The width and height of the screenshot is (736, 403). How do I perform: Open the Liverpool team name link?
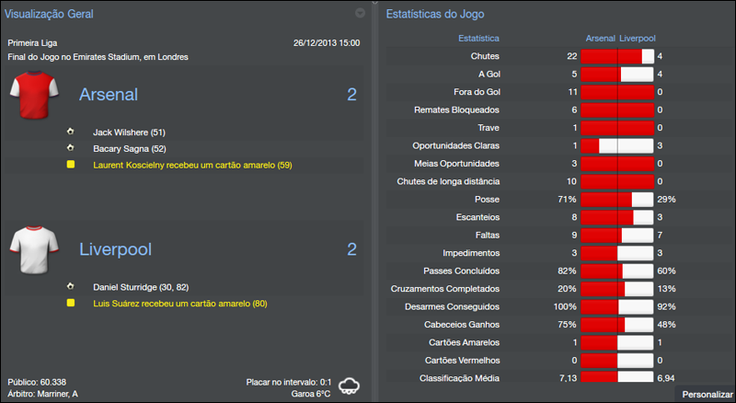click(114, 249)
